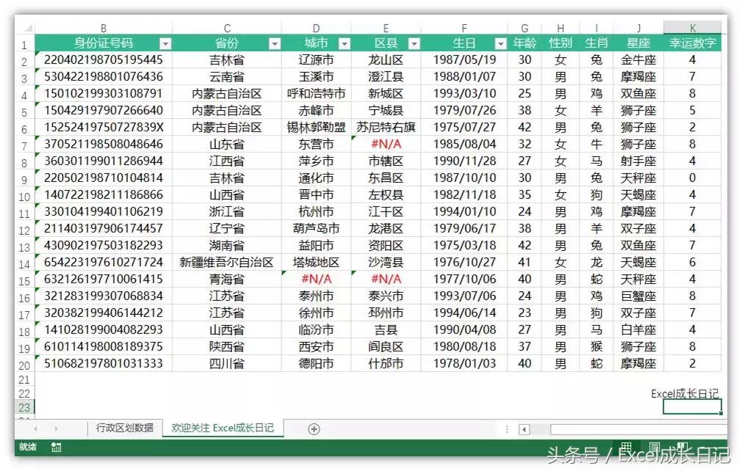This screenshot has width=742, height=471.
Task: Switch to the 行政区划数据 sheet tab
Action: 126,428
